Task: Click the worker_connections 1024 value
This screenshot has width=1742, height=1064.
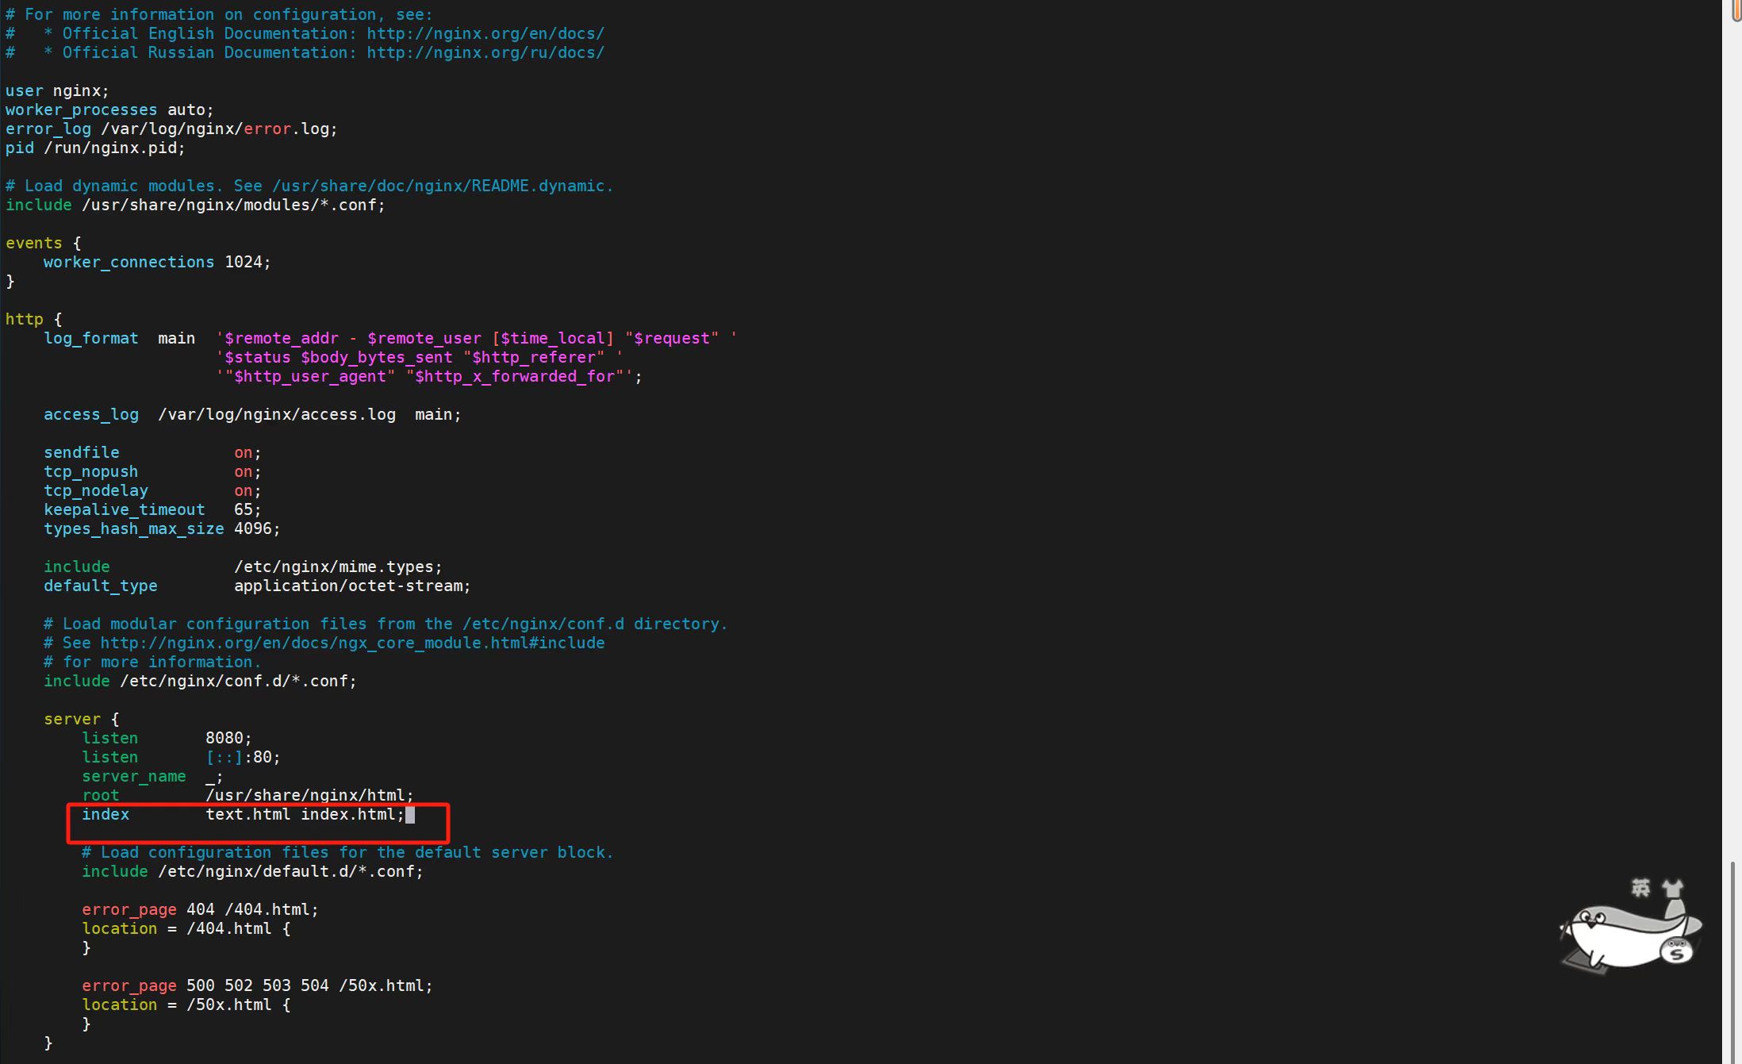Action: [244, 262]
